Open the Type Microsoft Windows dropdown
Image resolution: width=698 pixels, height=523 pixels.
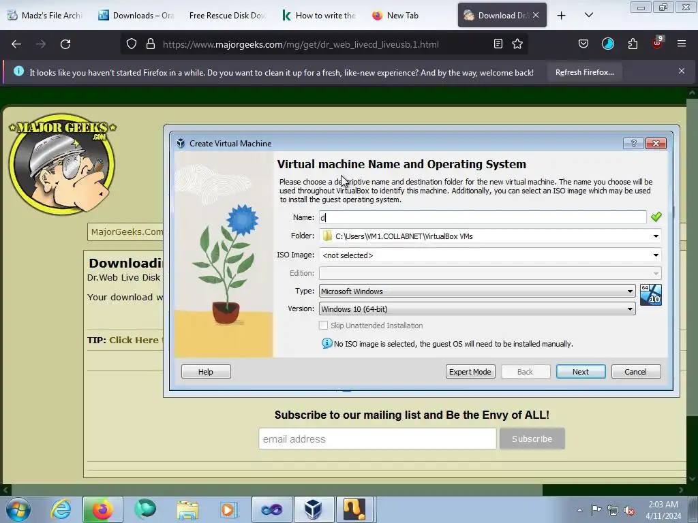[477, 291]
